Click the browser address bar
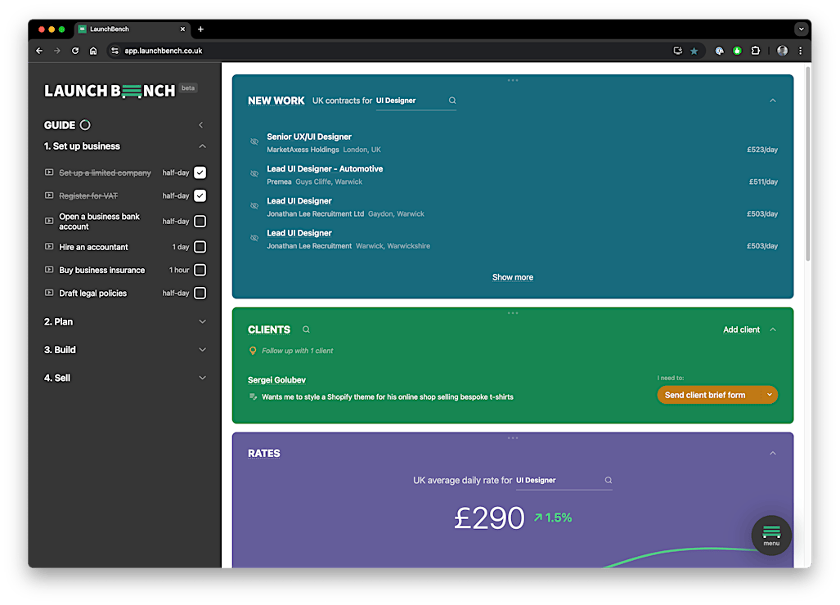Viewport: 840px width, 605px height. click(x=393, y=51)
